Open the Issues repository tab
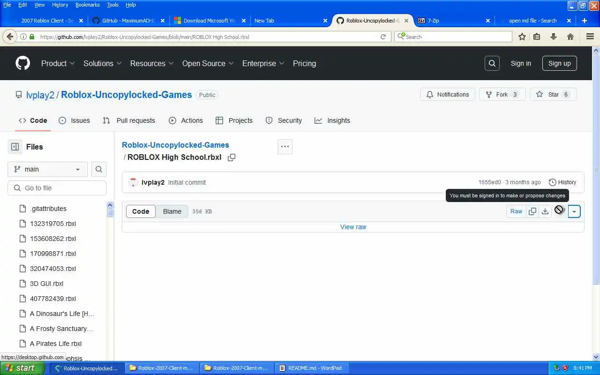600x375 pixels. (x=74, y=120)
